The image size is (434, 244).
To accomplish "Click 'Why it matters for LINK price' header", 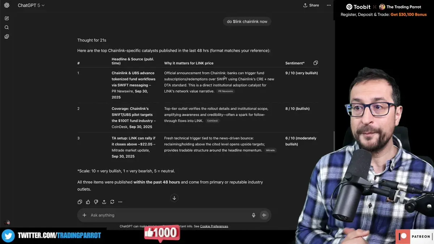I will click(x=189, y=63).
